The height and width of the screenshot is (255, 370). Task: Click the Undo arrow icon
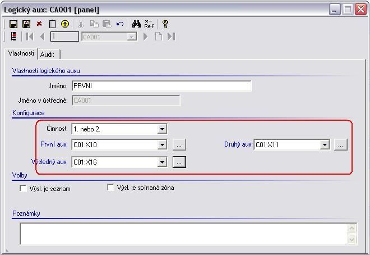tap(120, 24)
